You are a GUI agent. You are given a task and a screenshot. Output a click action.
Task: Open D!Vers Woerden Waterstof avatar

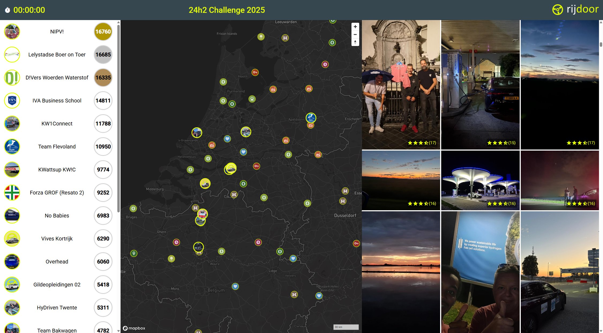[x=12, y=78]
